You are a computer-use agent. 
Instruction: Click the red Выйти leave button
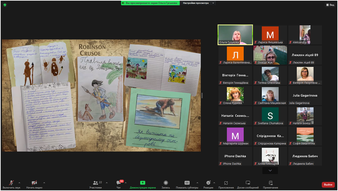pyautogui.click(x=328, y=185)
